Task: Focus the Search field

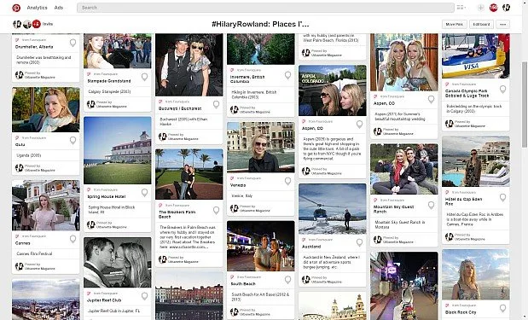Action: (265, 8)
